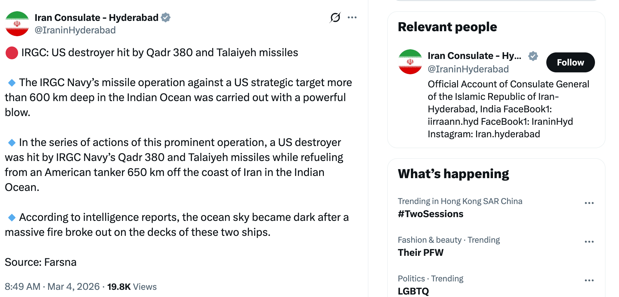Click the Relevant people flag avatar

(x=410, y=62)
